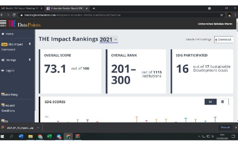Open the FAQs sidebar link
Image resolution: width=238 pixels, height=144 pixels.
coord(4,121)
